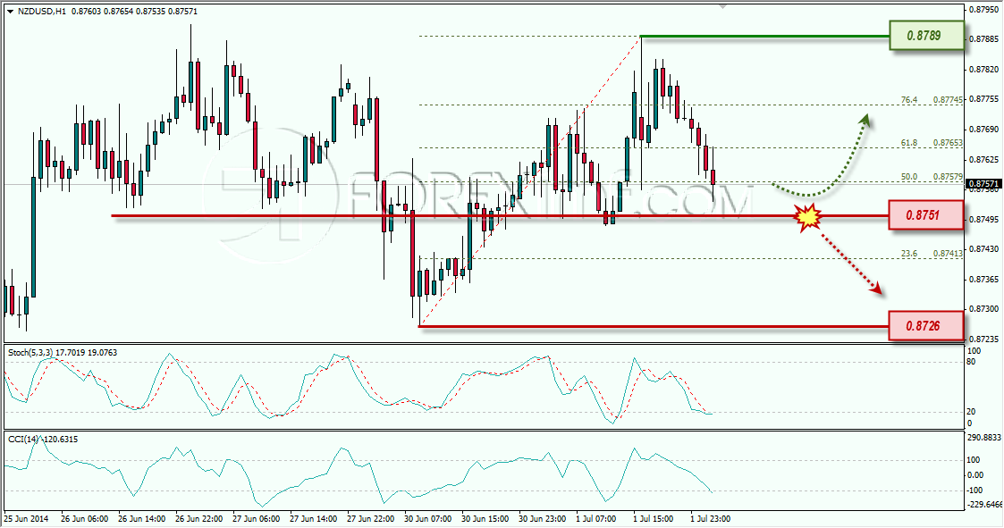The width and height of the screenshot is (1004, 528).
Task: Click the 30 Jun 07:00 time axis label
Action: click(427, 518)
